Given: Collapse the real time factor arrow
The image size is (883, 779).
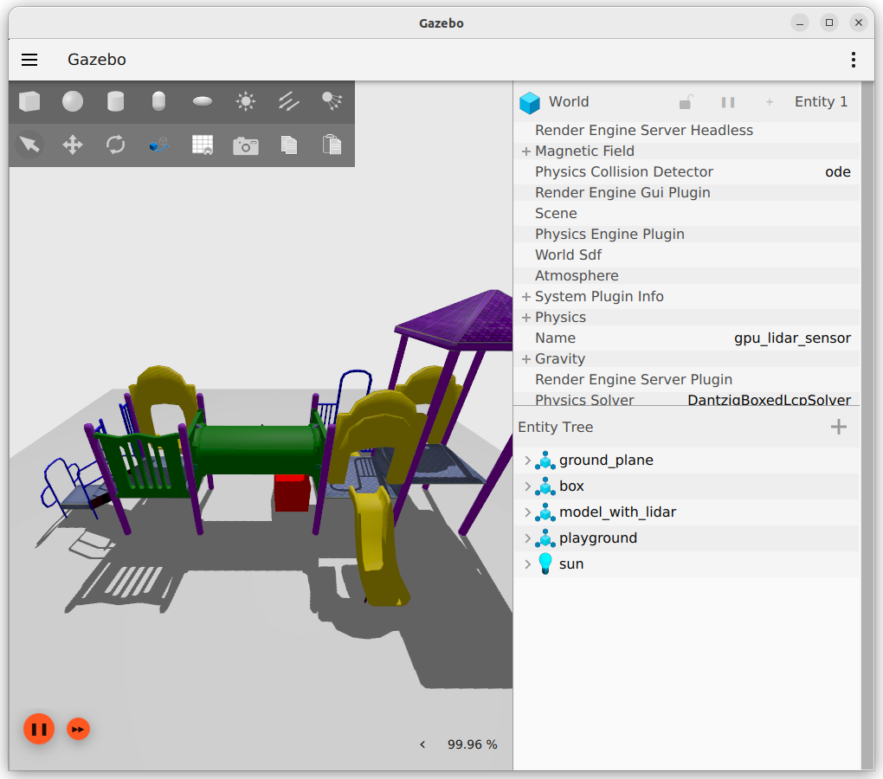Looking at the screenshot, I should 422,744.
